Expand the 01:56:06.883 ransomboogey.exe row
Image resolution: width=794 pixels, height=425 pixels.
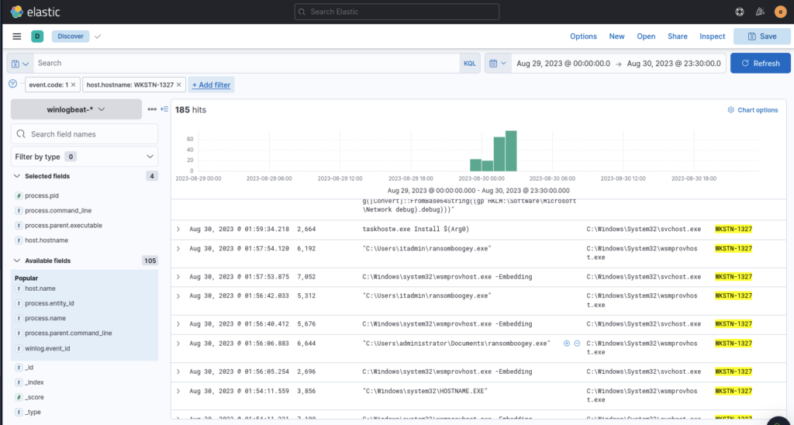pyautogui.click(x=178, y=343)
